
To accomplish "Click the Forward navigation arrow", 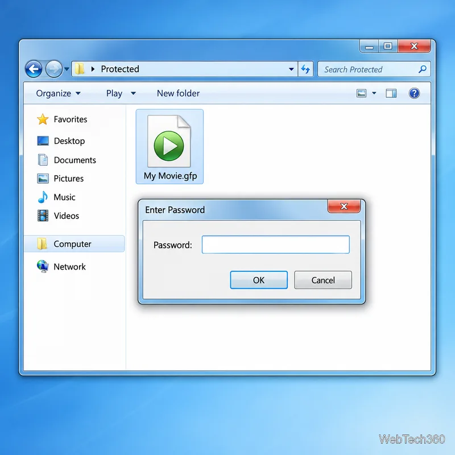I will coord(54,69).
